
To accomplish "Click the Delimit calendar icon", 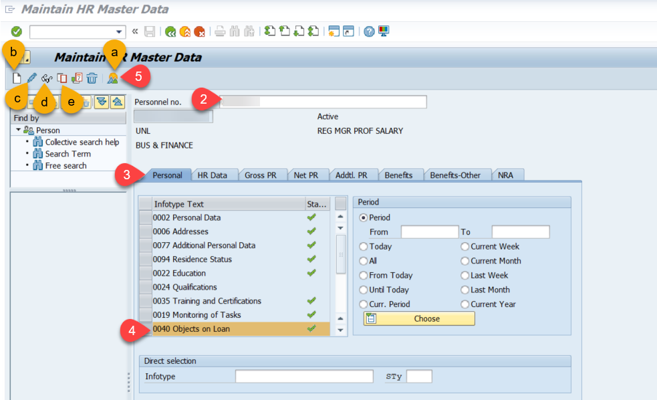I will [77, 78].
